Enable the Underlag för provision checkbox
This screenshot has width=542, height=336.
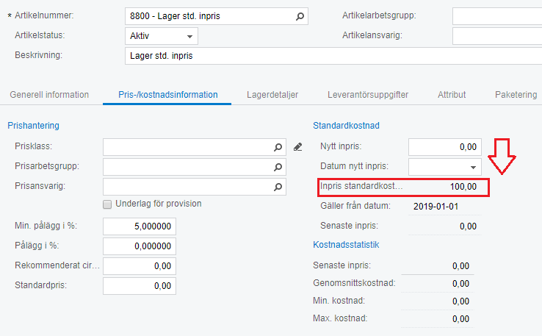tap(108, 204)
